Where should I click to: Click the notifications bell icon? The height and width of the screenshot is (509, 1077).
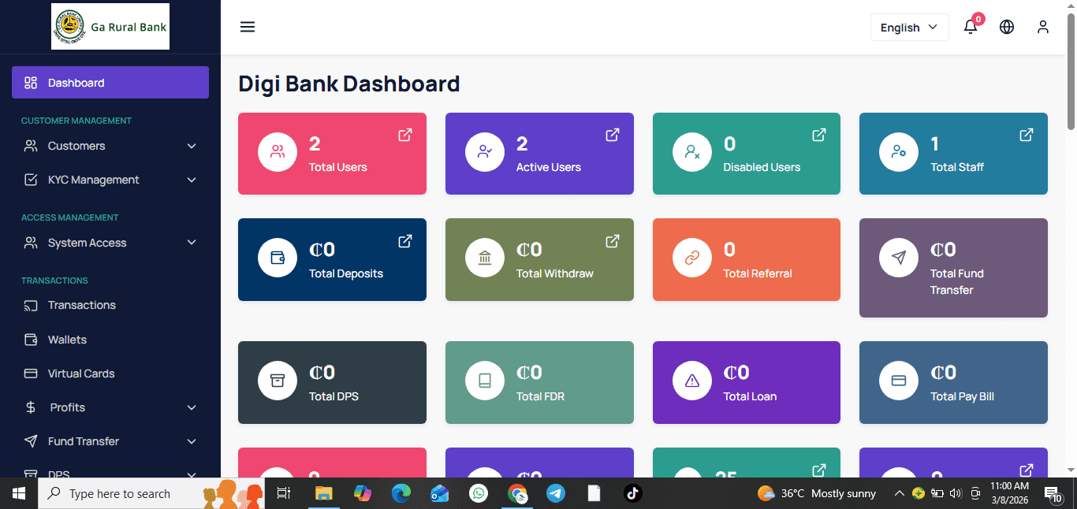click(970, 26)
